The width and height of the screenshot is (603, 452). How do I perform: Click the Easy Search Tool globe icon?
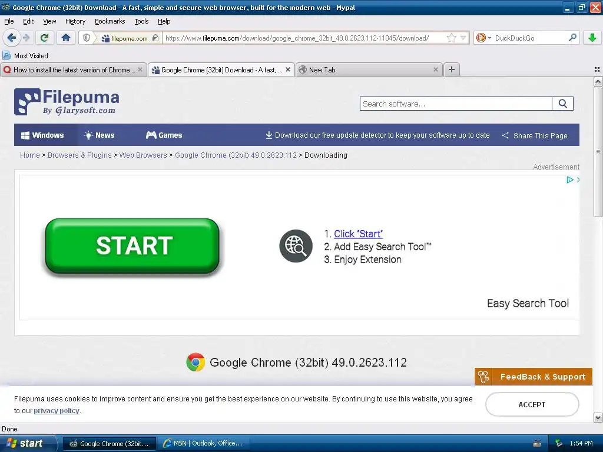[x=296, y=246]
